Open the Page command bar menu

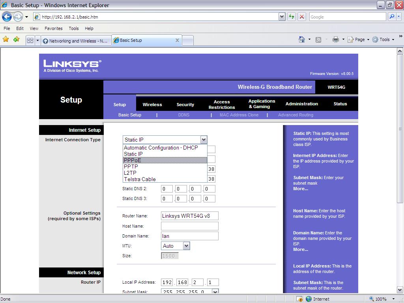359,39
